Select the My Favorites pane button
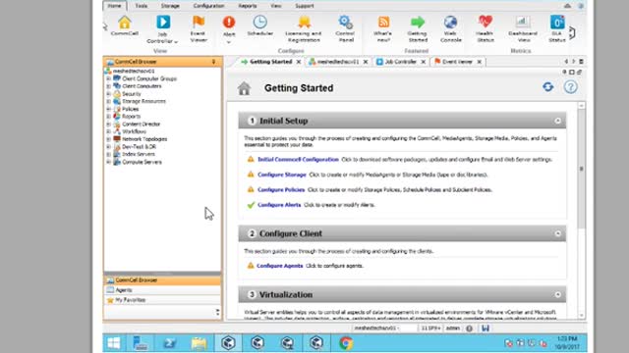 click(162, 300)
